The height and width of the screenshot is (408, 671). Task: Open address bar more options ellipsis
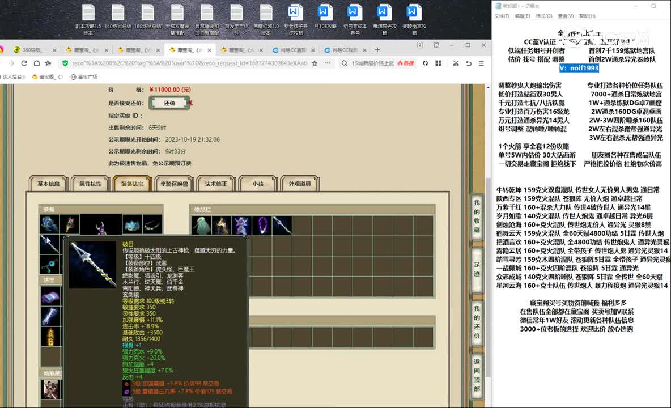(x=328, y=63)
